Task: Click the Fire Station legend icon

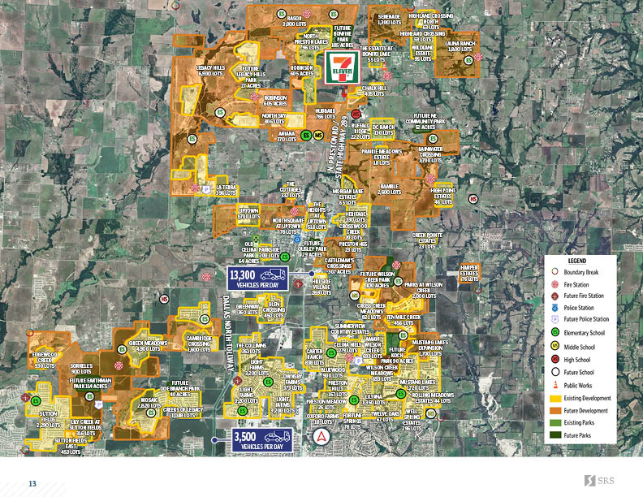Action: pyautogui.click(x=555, y=284)
